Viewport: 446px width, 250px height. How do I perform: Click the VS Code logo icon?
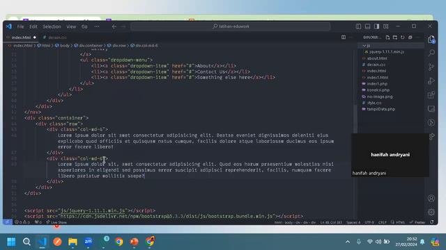pos(9,26)
